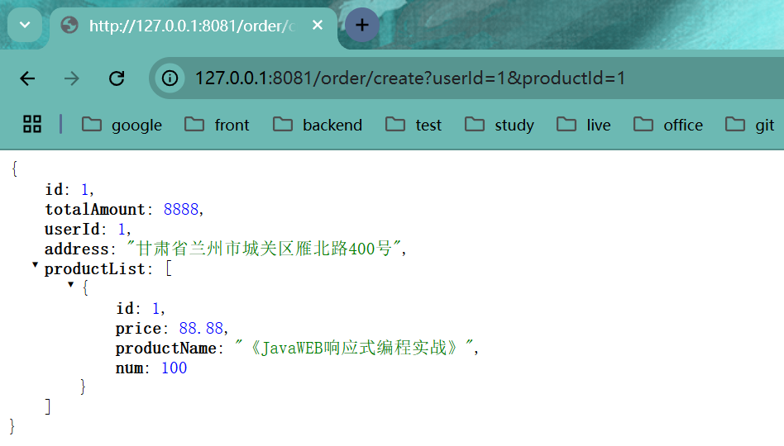The width and height of the screenshot is (784, 446).
Task: Open the backend bookmarks folder
Action: (318, 125)
